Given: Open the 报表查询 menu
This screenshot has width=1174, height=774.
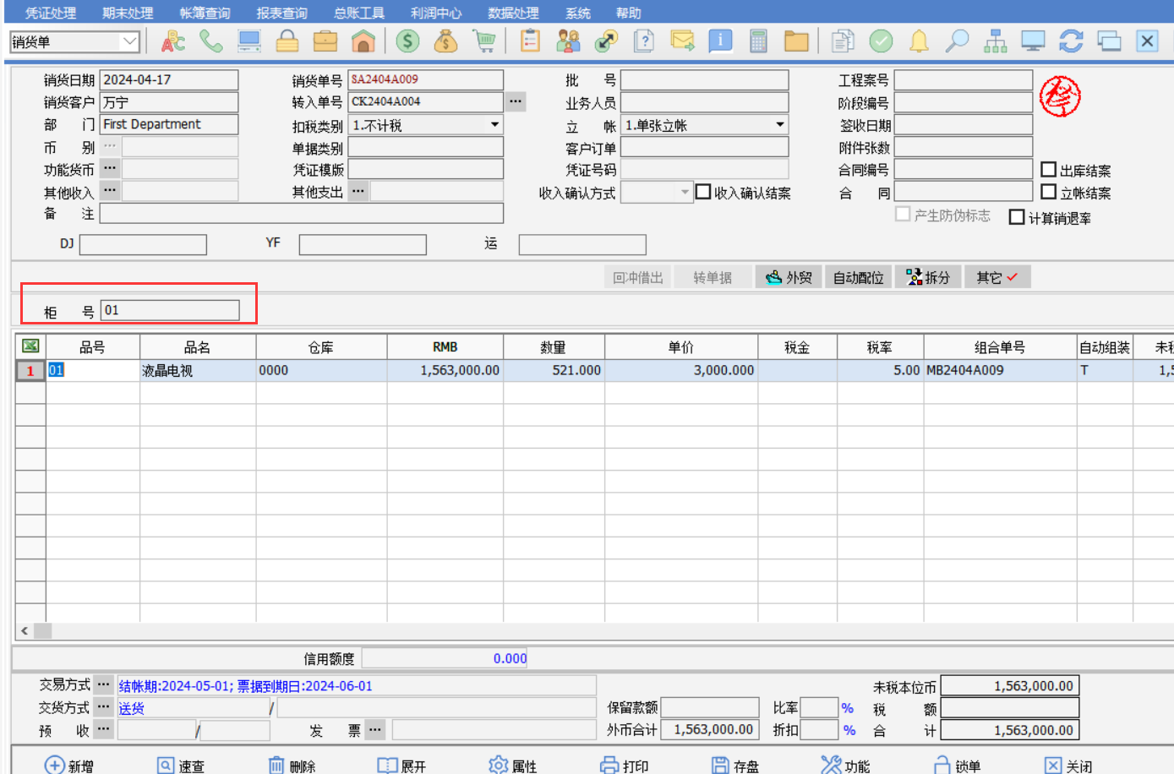Looking at the screenshot, I should 281,13.
